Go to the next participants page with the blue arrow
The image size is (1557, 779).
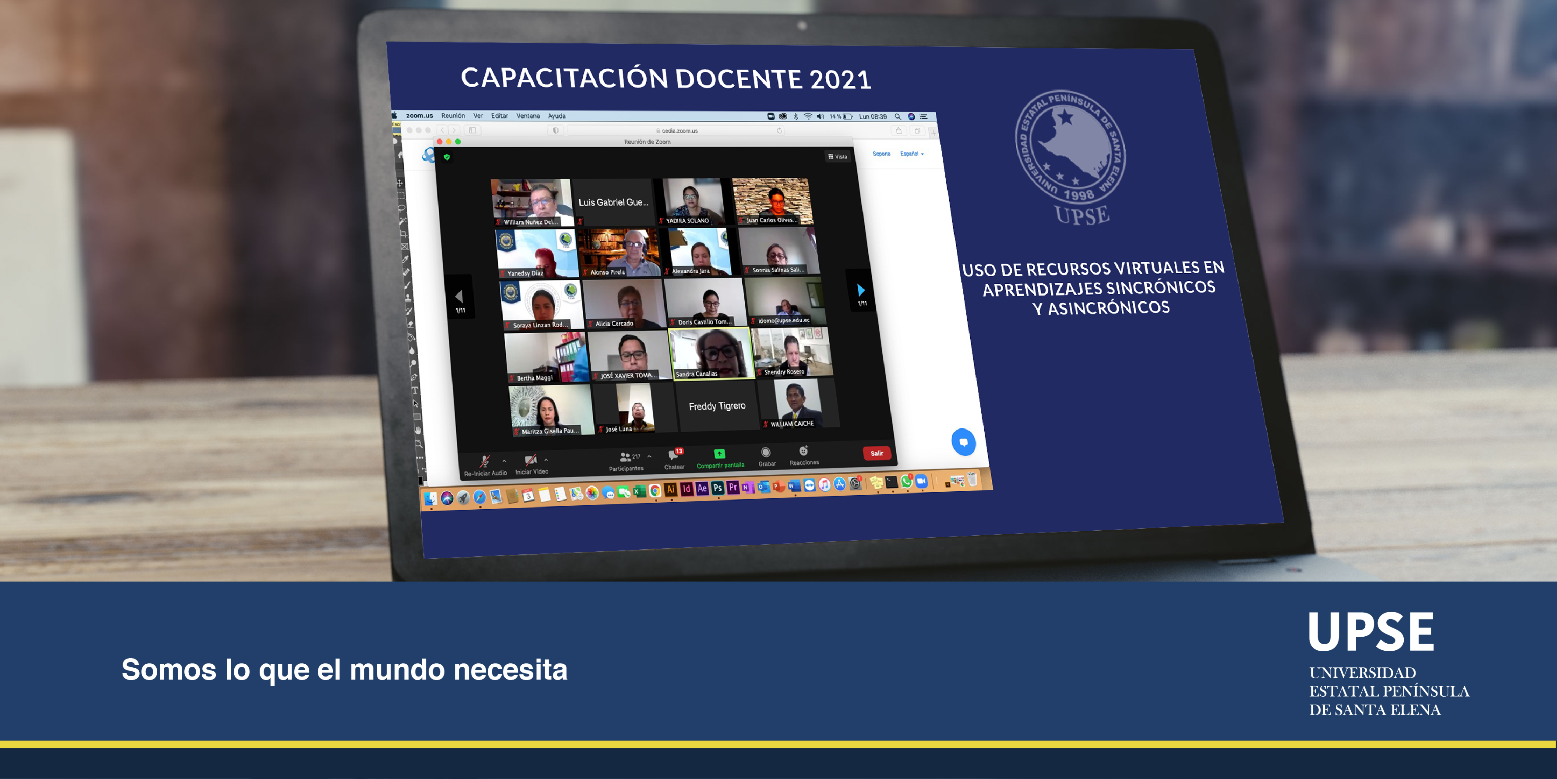pyautogui.click(x=861, y=291)
